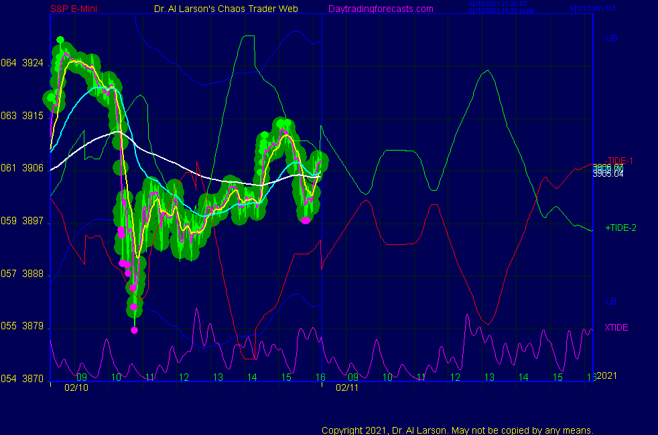
Task: Click the 063 3915 price axis label
Action: click(22, 116)
